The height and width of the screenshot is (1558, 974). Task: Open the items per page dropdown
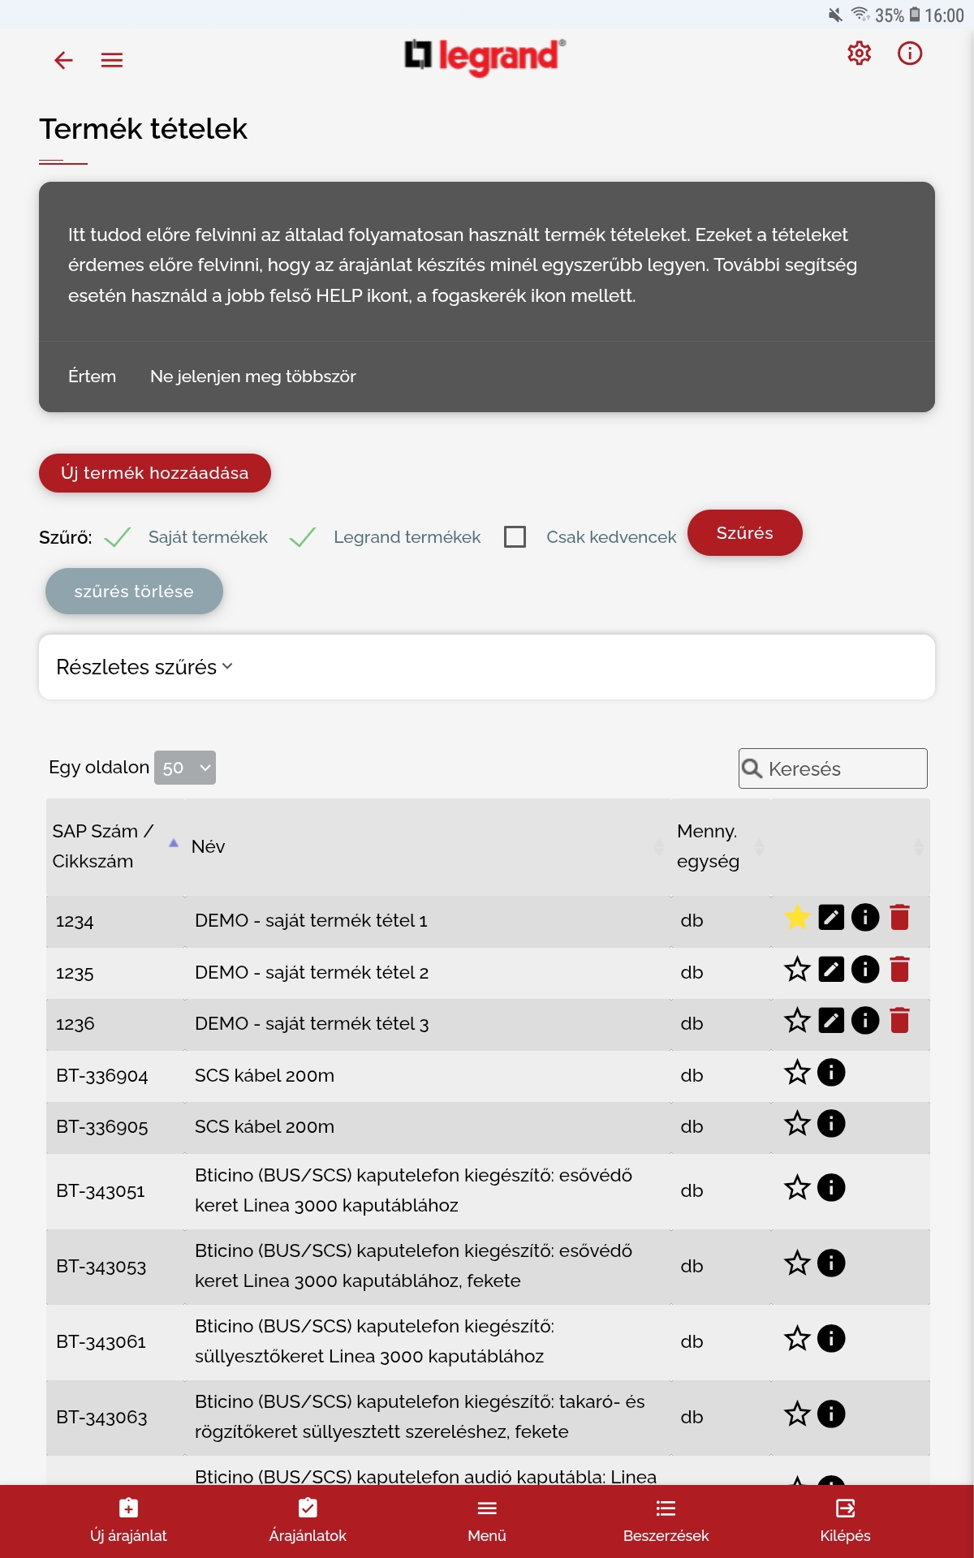(x=185, y=768)
